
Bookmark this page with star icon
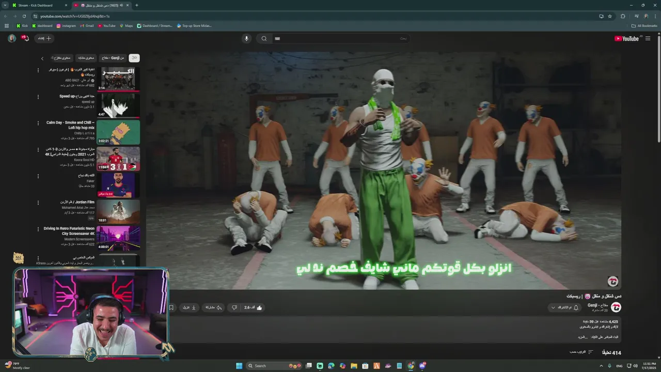coord(610,16)
